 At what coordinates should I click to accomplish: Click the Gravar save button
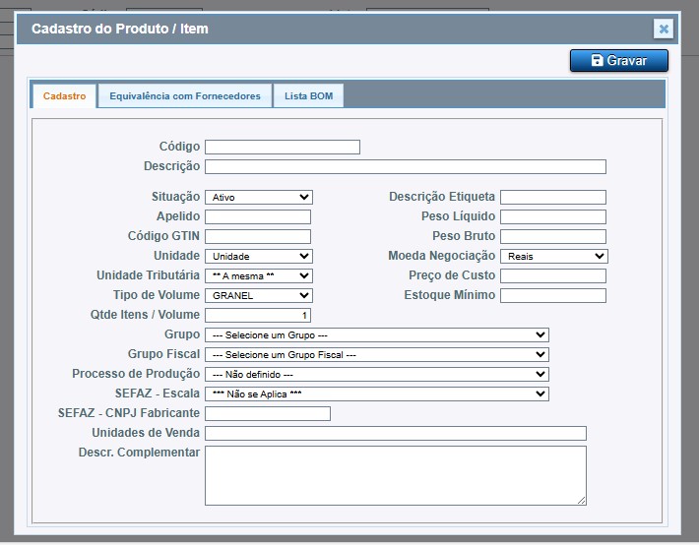coord(618,61)
